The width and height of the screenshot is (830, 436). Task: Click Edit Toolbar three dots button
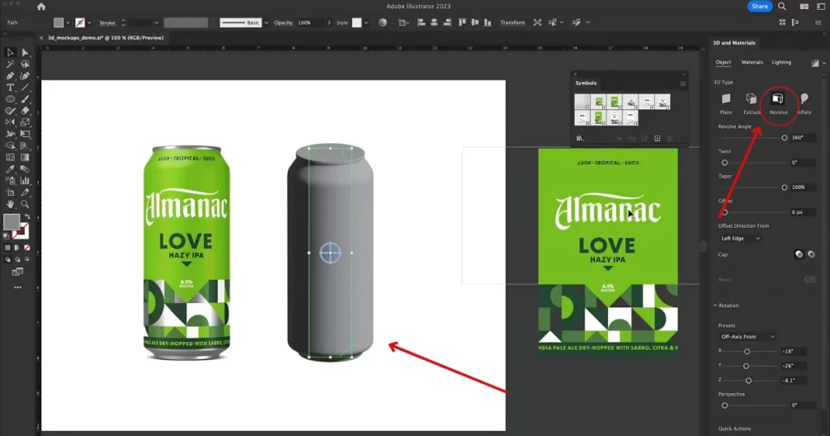pyautogui.click(x=18, y=288)
